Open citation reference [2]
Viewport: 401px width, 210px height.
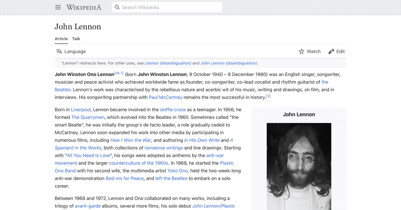[268, 96]
